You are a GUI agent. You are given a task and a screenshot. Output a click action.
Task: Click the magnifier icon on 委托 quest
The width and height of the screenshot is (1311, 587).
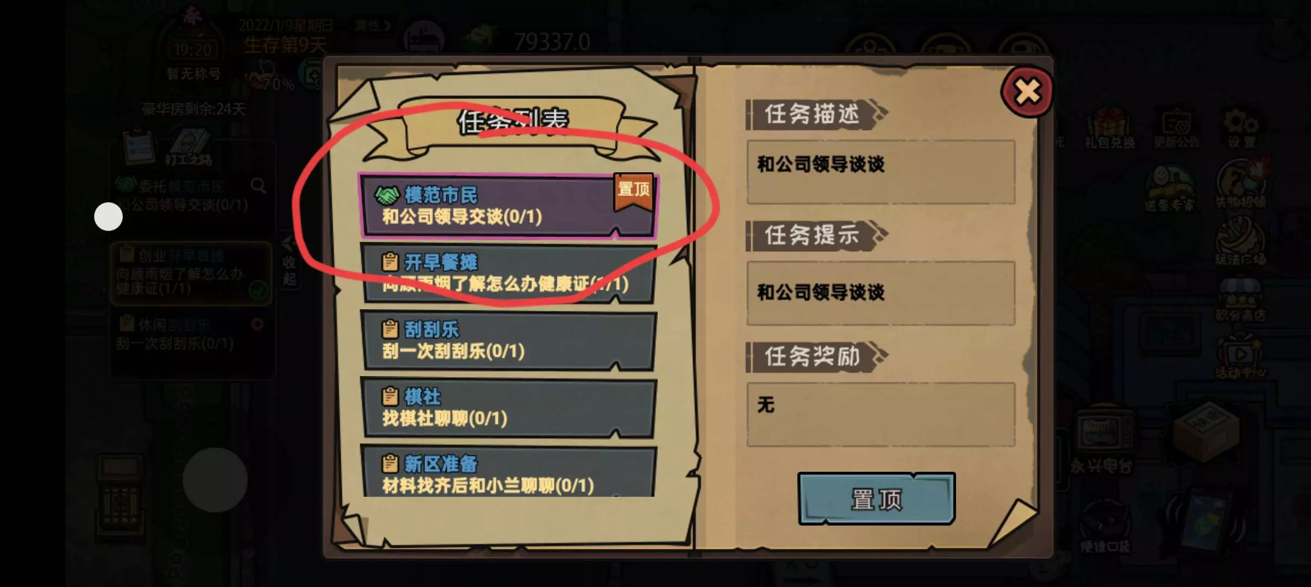(259, 186)
